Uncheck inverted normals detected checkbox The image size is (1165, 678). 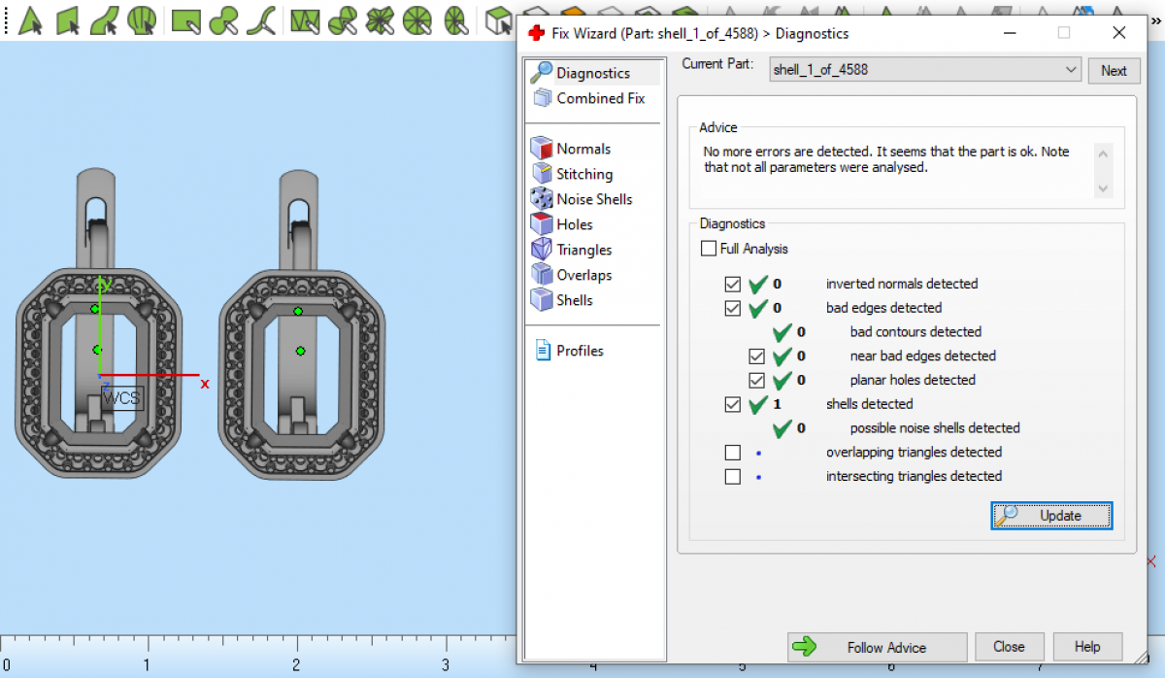(733, 285)
